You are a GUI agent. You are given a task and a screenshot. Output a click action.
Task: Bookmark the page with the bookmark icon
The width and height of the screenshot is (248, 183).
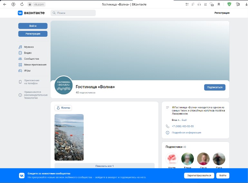[219, 5]
